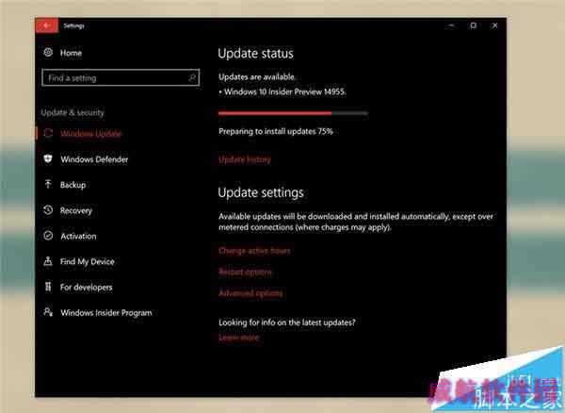Open the Update history link
Image resolution: width=565 pixels, height=413 pixels.
coord(245,159)
